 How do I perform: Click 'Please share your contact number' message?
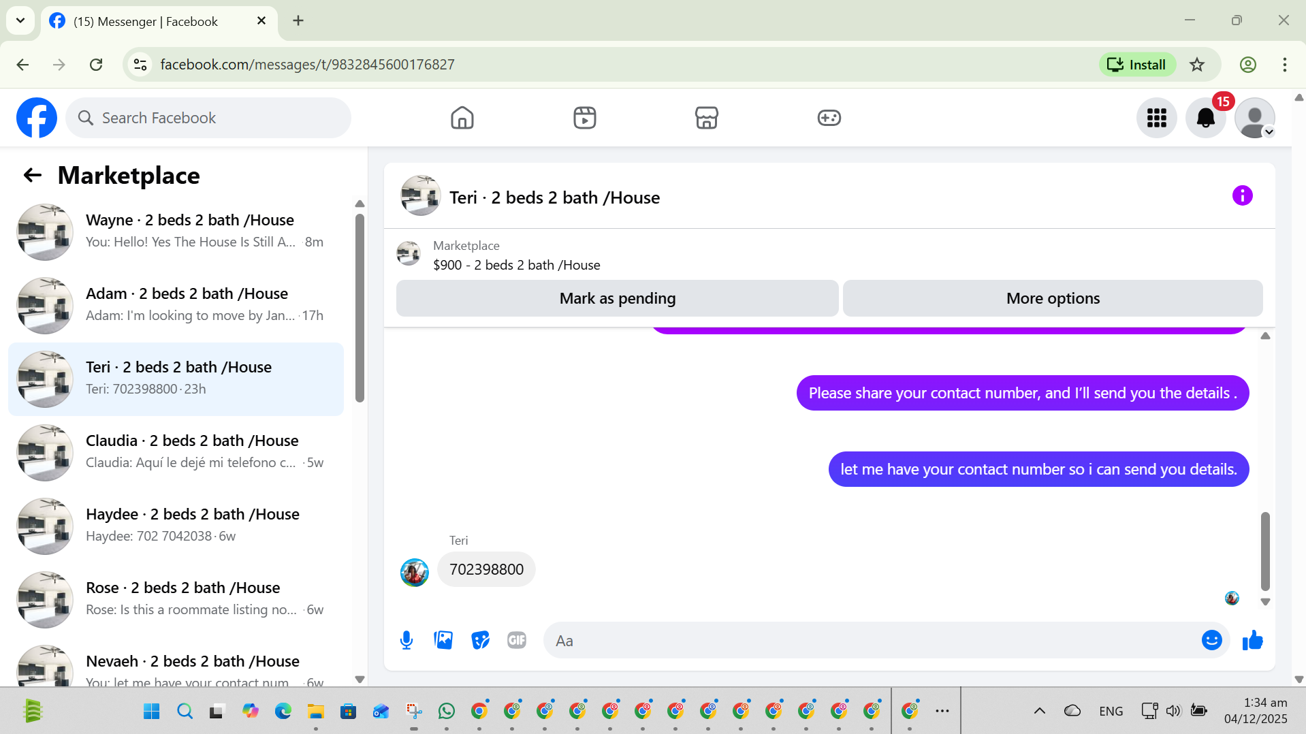point(1023,393)
